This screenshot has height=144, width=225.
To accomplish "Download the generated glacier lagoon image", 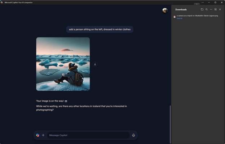I will pyautogui.click(x=95, y=64).
